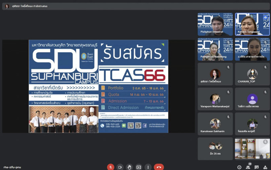Select Pornpimon Namwong video tile
This screenshot has width=271, height=170.
215,49
